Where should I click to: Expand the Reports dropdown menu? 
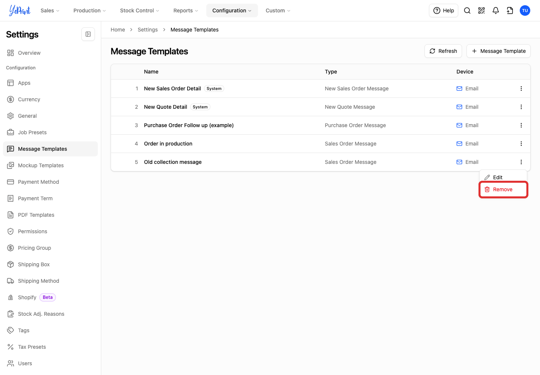coord(186,10)
